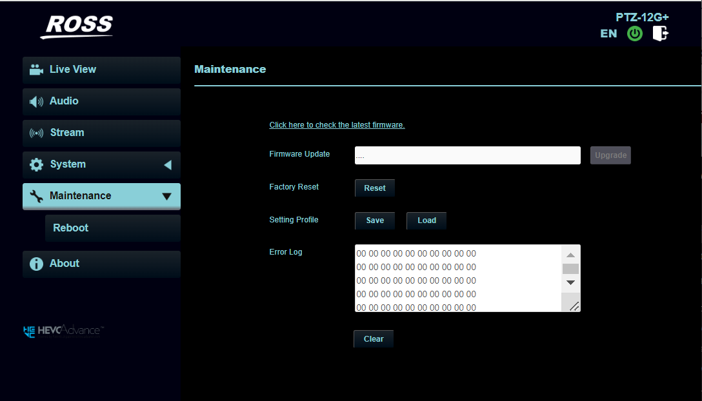Select the Maintenance menu entry
This screenshot has width=702, height=401.
80,196
